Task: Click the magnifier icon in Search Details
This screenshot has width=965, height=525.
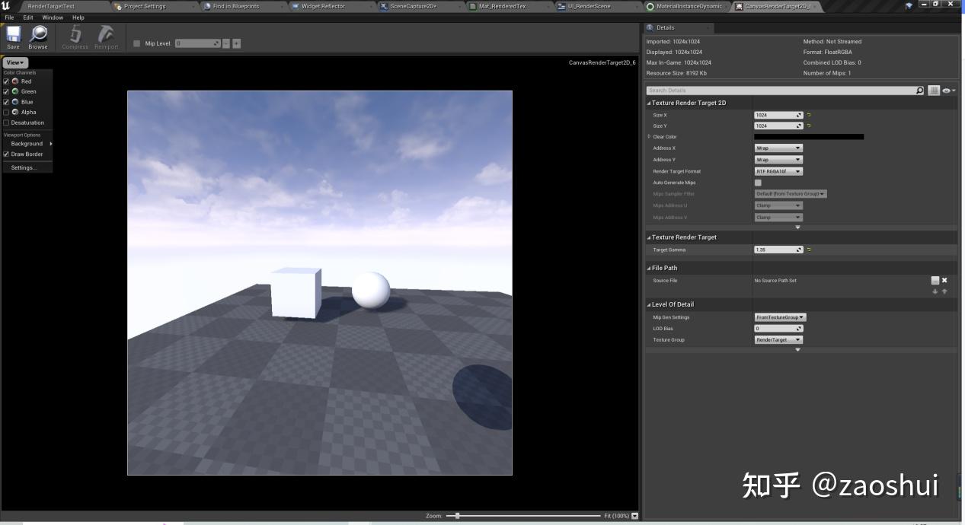Action: [919, 90]
